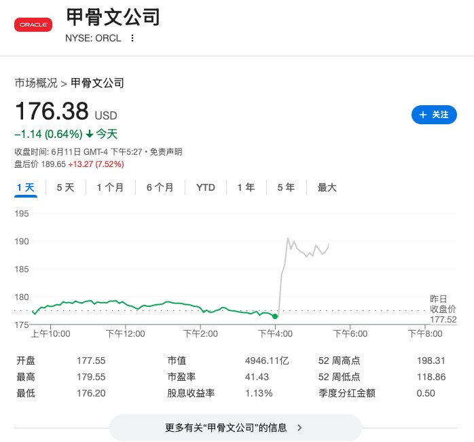The image size is (474, 442).
Task: Show the 6 个月 chart range
Action: 160,187
